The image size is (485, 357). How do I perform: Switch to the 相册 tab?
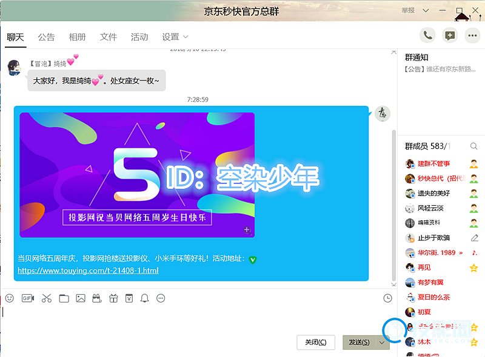pyautogui.click(x=78, y=38)
